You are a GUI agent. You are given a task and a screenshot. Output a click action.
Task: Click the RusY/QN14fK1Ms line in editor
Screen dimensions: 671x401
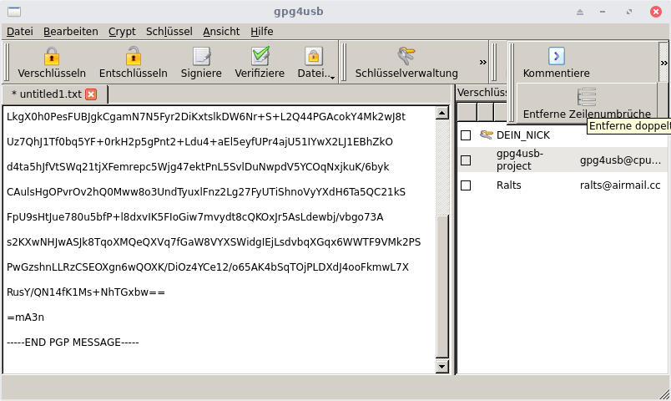coord(86,292)
